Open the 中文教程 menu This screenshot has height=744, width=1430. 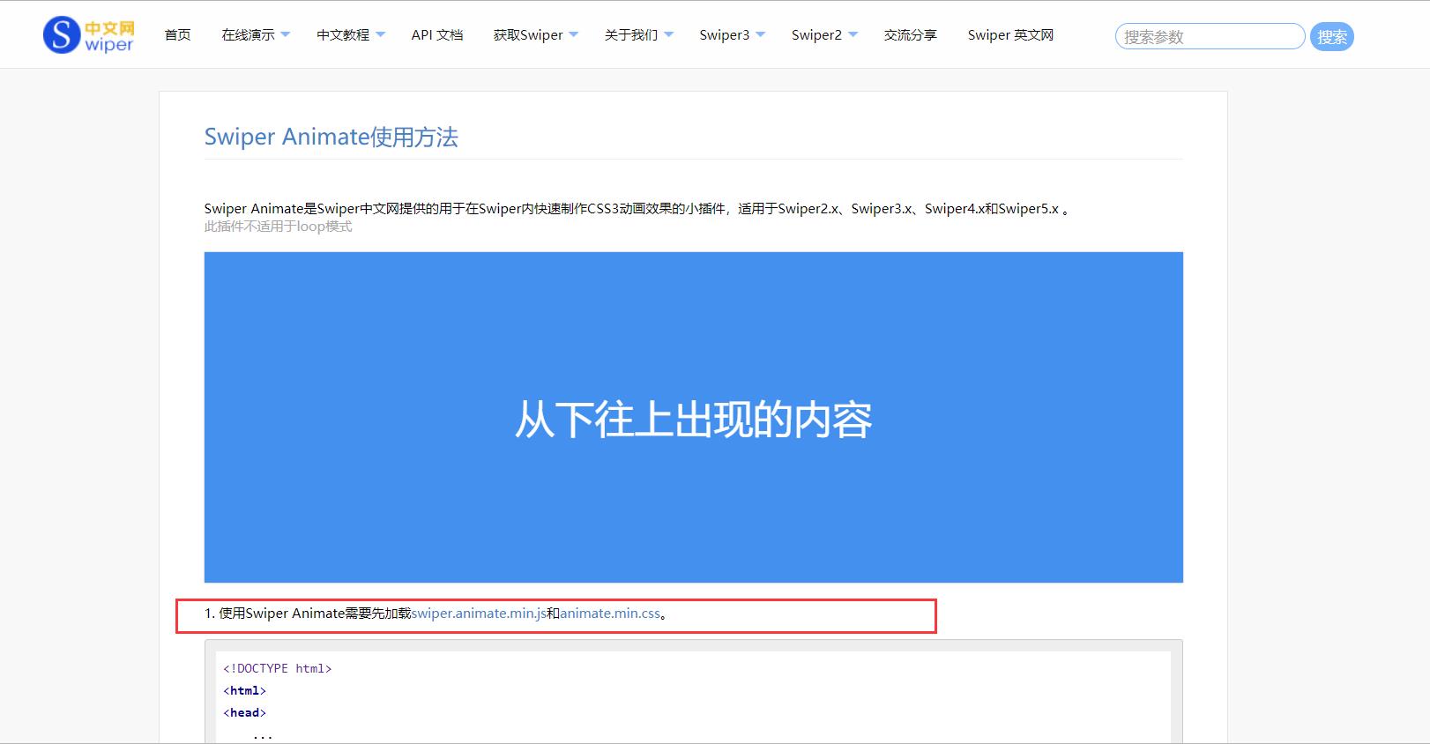click(343, 35)
